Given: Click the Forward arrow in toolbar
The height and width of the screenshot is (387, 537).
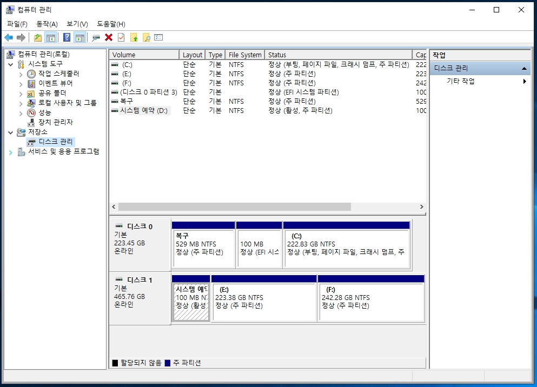Looking at the screenshot, I should click(21, 37).
